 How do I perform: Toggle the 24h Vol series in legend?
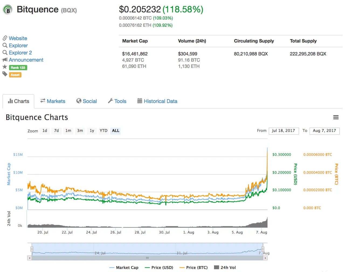click(x=225, y=267)
